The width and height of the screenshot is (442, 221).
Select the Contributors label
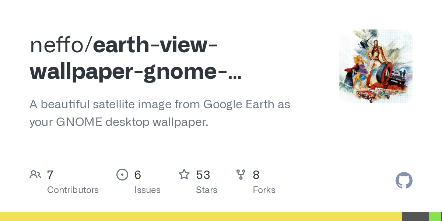(73, 190)
